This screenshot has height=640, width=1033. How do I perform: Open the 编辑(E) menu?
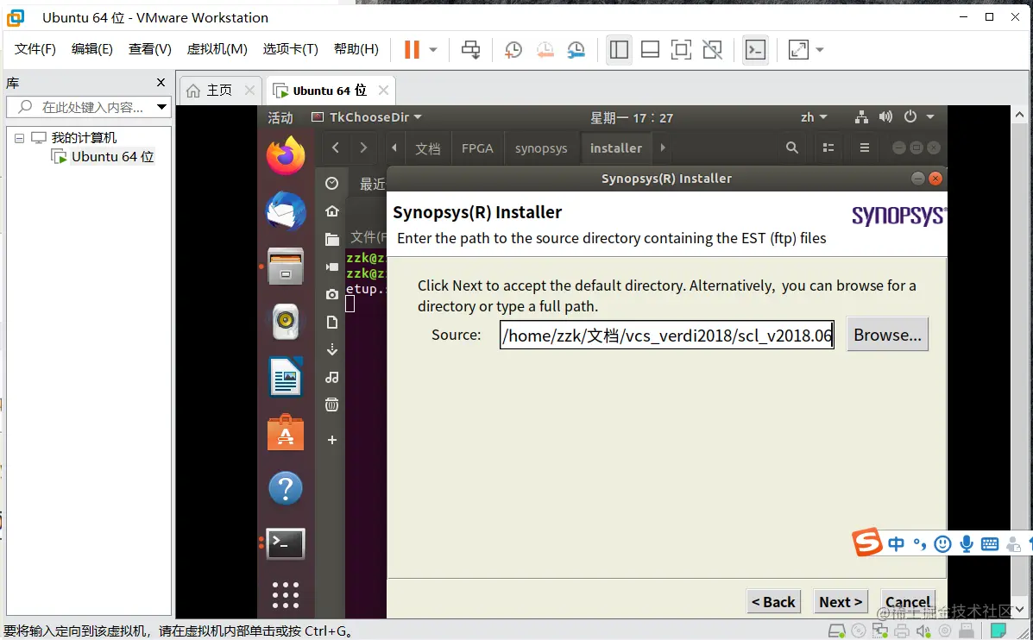point(92,49)
